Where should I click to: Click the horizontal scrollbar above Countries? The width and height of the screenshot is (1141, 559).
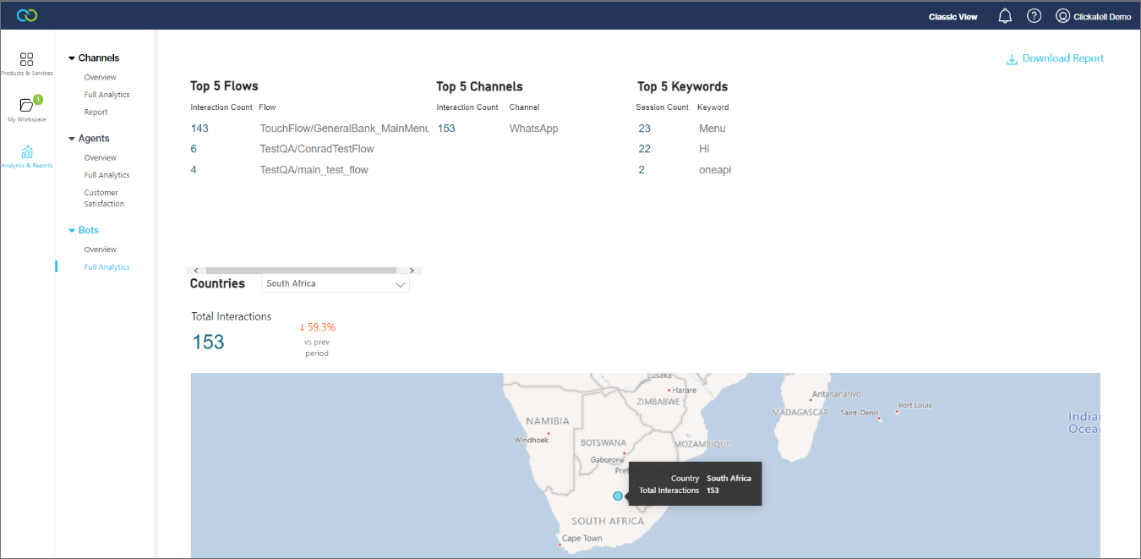tap(301, 271)
